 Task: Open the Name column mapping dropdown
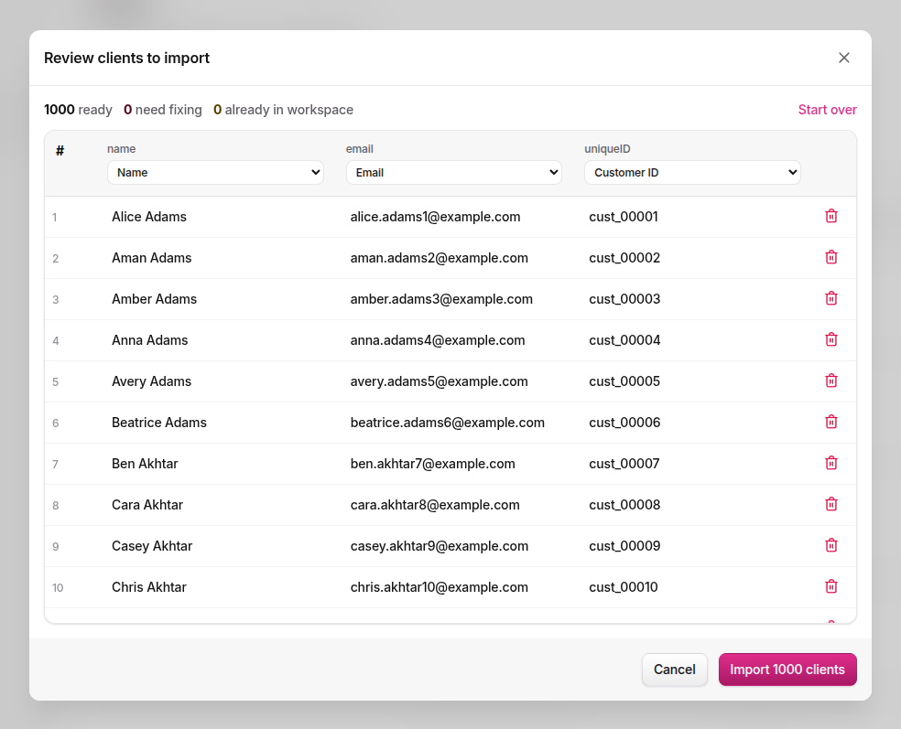click(215, 172)
